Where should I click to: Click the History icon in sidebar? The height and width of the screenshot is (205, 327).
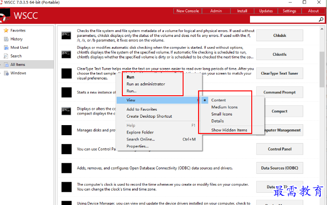point(6,39)
